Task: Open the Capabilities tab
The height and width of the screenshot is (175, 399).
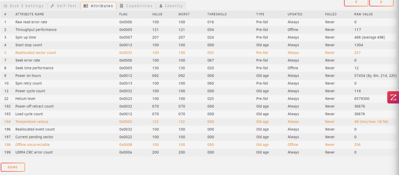Action: tap(136, 6)
